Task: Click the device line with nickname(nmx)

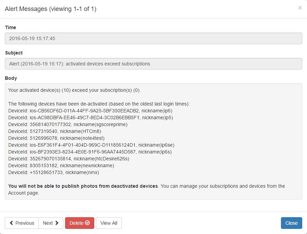Action: coord(53,172)
